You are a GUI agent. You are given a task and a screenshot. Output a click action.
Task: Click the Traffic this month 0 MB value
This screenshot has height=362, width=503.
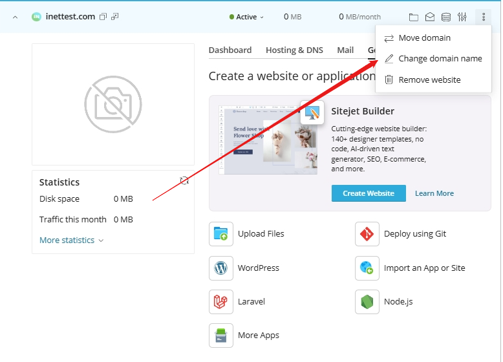point(123,219)
